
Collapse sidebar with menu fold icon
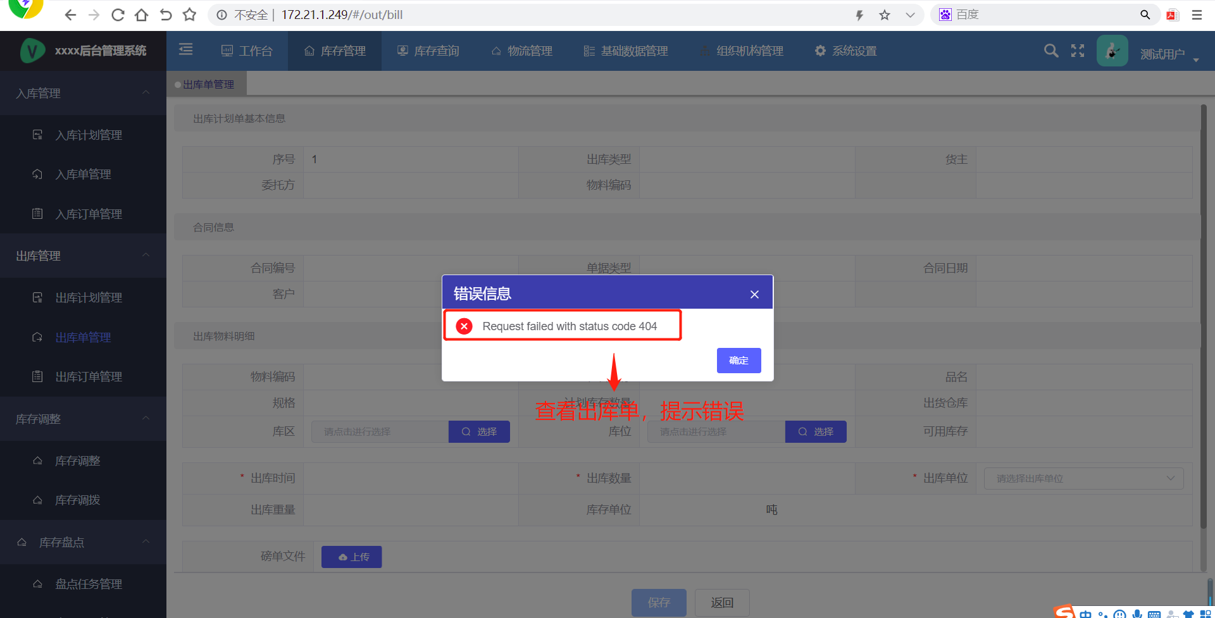(x=185, y=49)
